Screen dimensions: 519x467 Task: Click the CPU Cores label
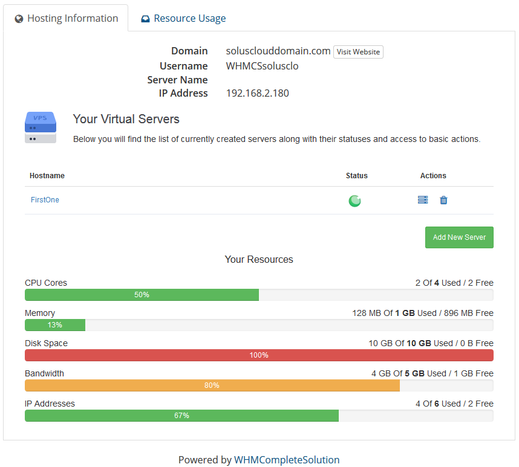[46, 283]
